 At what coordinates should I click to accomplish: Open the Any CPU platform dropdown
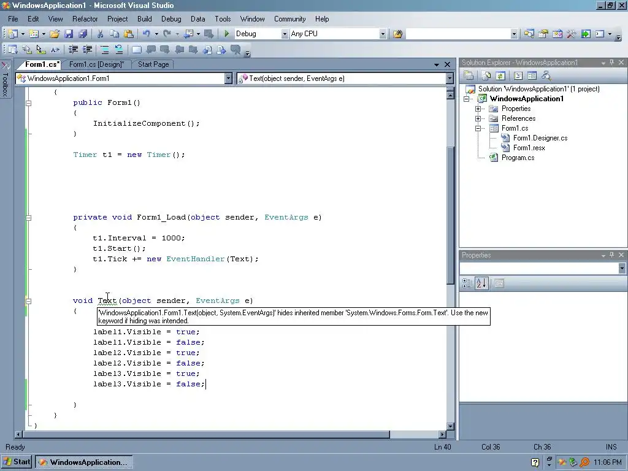[x=383, y=34]
